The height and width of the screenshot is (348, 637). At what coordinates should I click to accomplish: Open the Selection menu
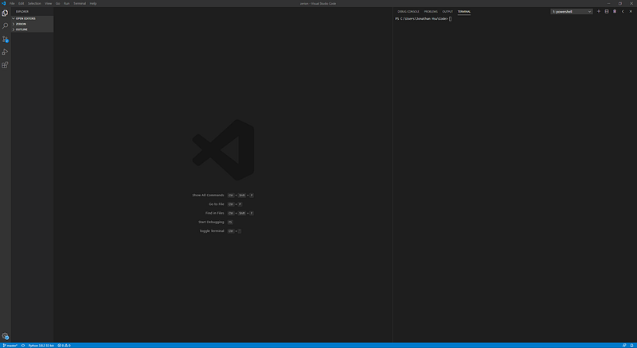point(34,3)
